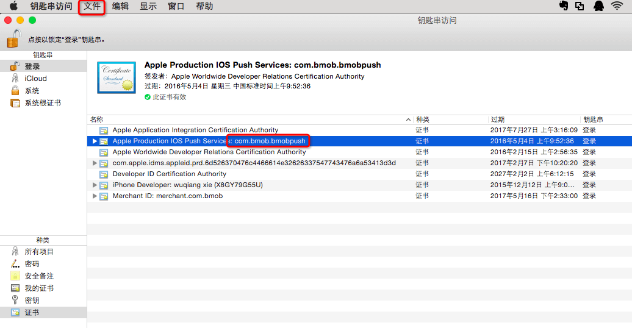Click the padlock icon to lock keychain

[13, 38]
